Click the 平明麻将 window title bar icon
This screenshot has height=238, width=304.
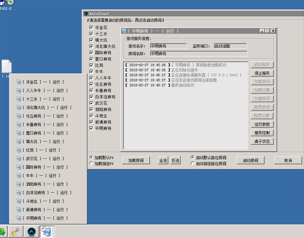(x=124, y=31)
